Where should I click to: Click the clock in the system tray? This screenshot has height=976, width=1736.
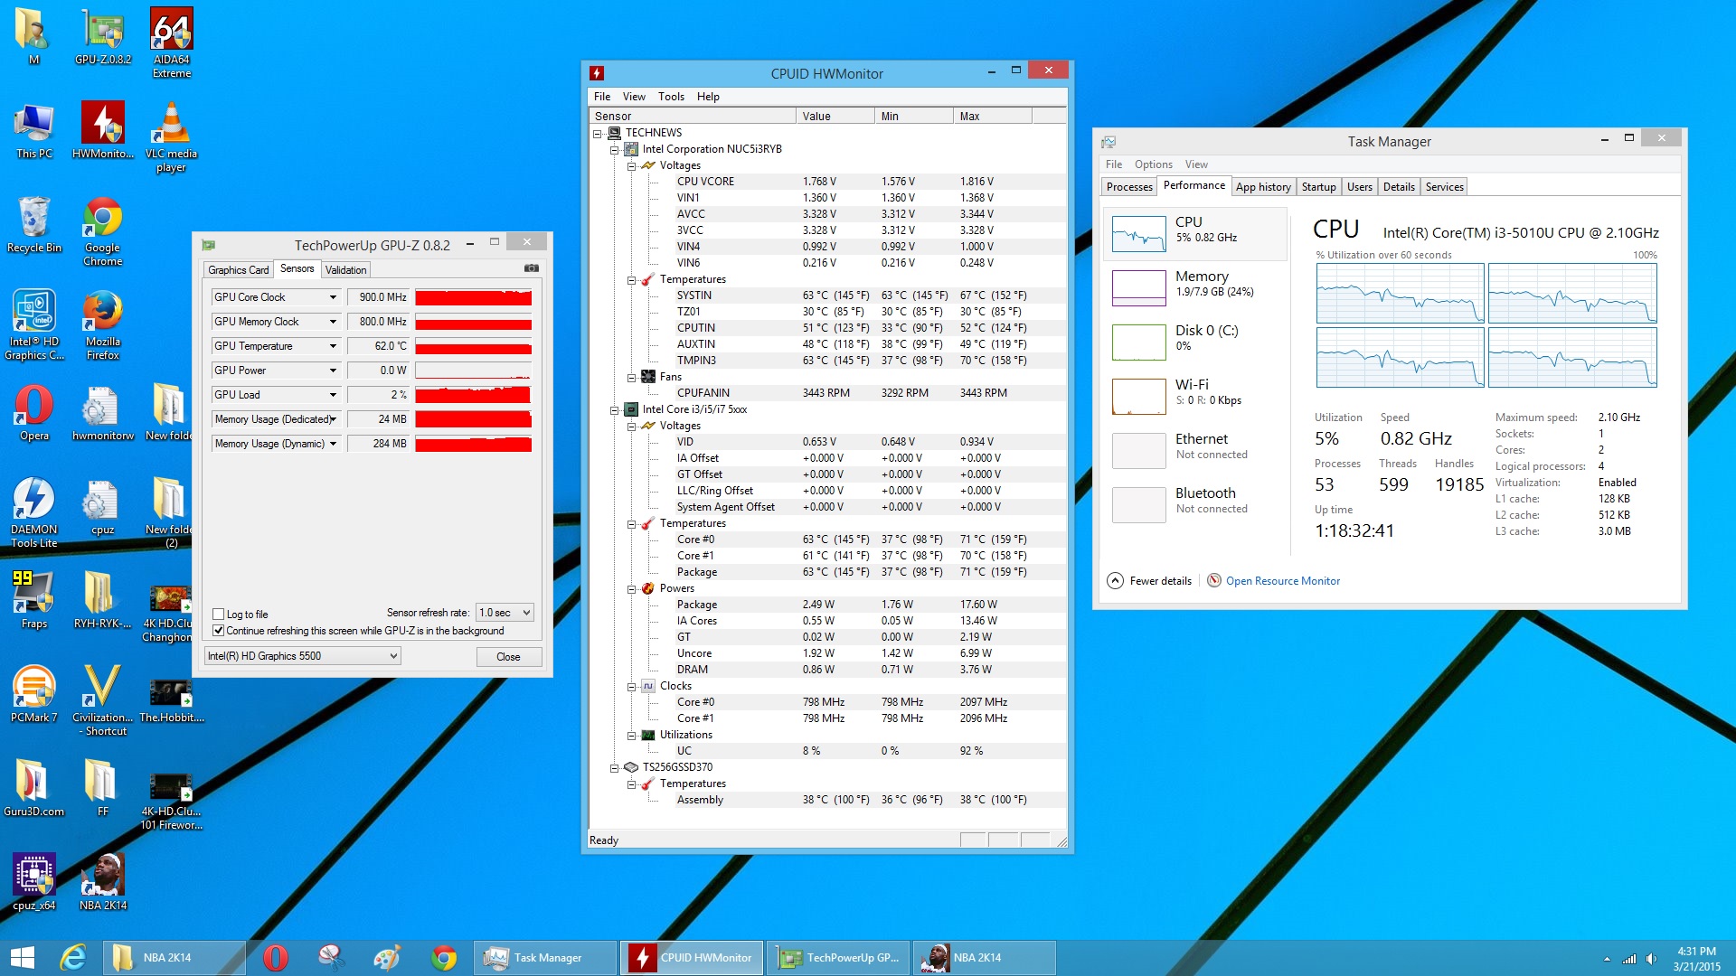pyautogui.click(x=1696, y=958)
